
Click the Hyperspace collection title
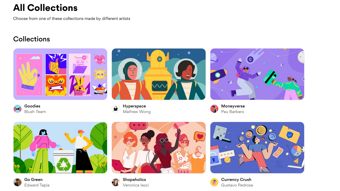pyautogui.click(x=134, y=106)
